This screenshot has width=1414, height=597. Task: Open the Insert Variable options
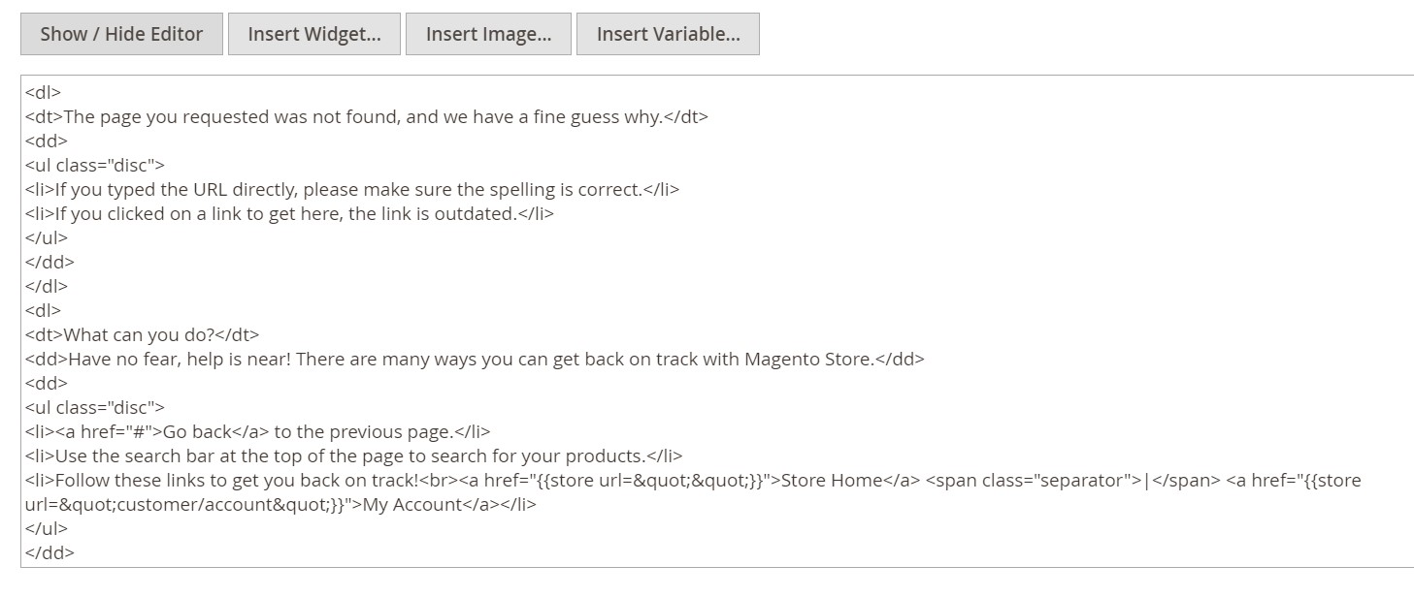[x=668, y=34]
